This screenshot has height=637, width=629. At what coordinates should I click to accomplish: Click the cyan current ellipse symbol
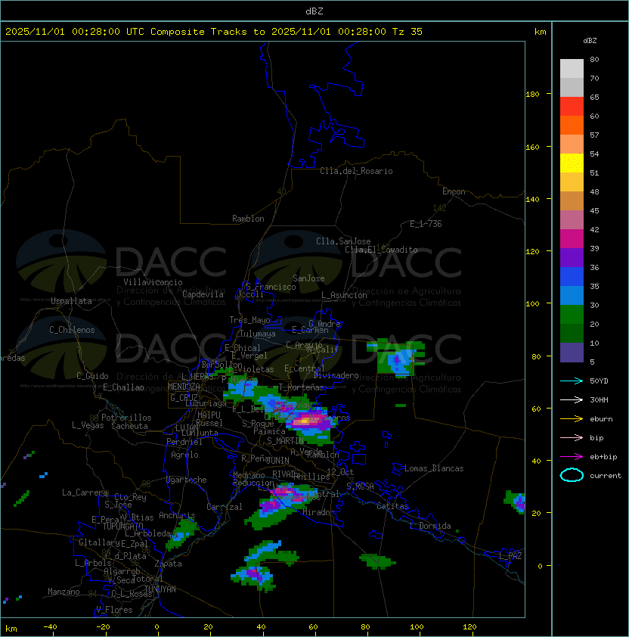coord(572,475)
